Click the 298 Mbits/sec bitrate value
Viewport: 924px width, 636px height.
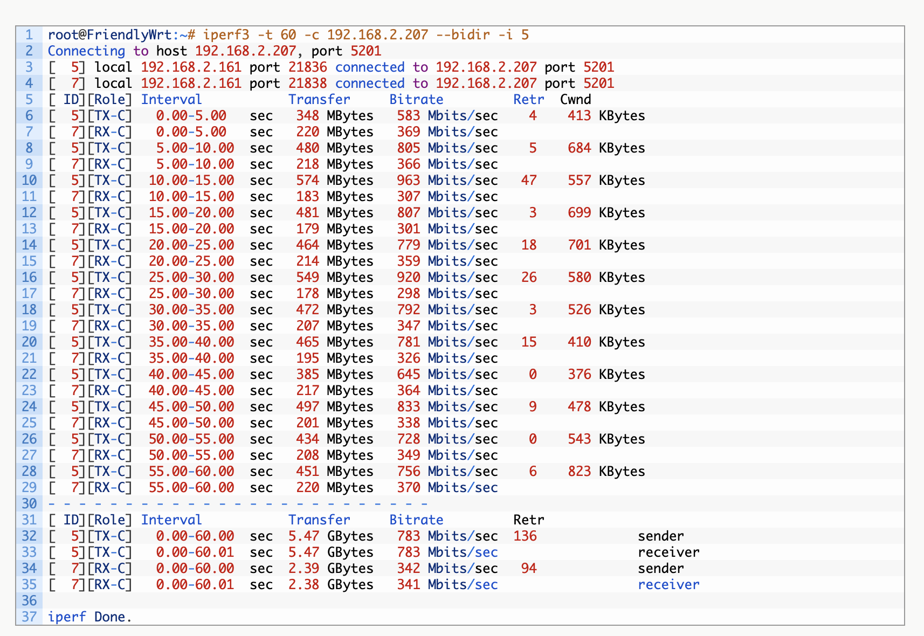coord(447,294)
